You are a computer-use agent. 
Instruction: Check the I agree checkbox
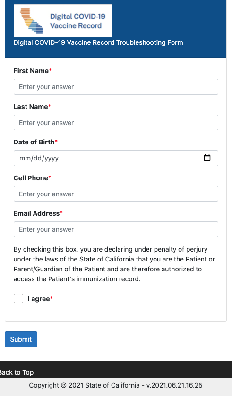click(x=18, y=298)
